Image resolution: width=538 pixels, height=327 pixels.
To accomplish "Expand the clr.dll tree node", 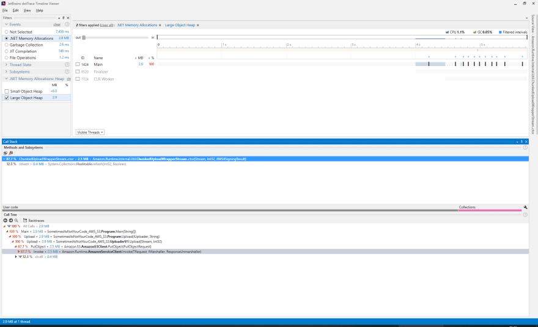I will pos(16,257).
